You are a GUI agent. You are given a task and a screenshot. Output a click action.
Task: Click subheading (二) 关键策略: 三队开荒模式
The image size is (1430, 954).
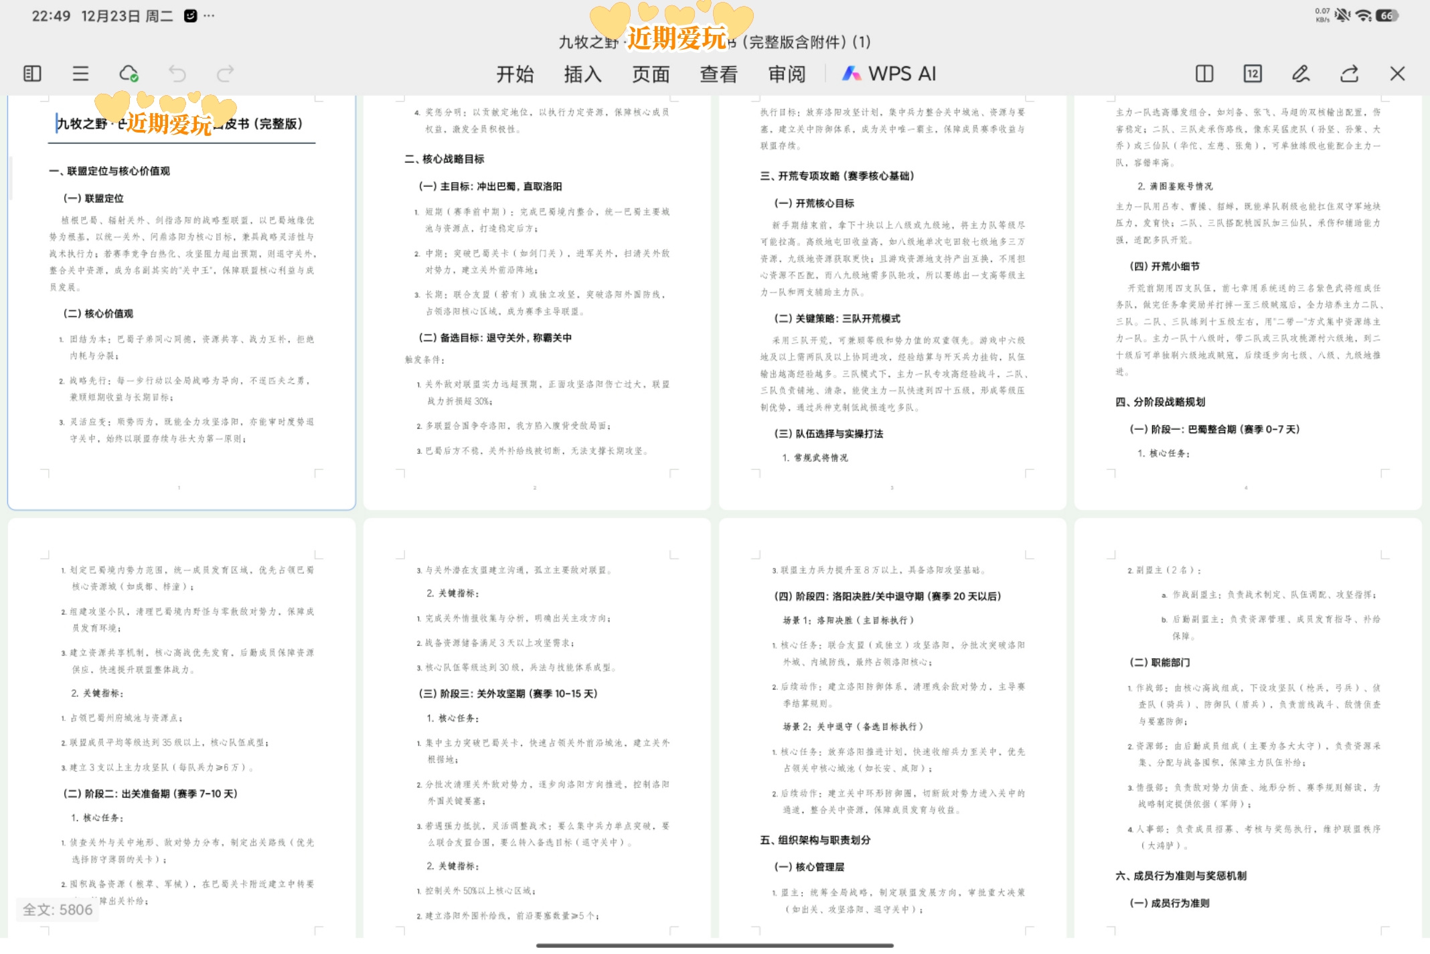point(837,318)
